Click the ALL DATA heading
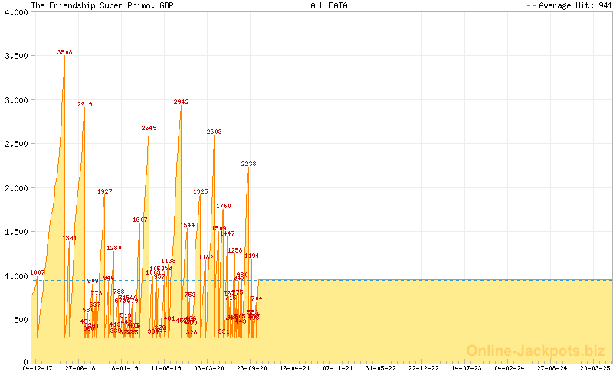The width and height of the screenshot is (613, 375). (x=329, y=5)
